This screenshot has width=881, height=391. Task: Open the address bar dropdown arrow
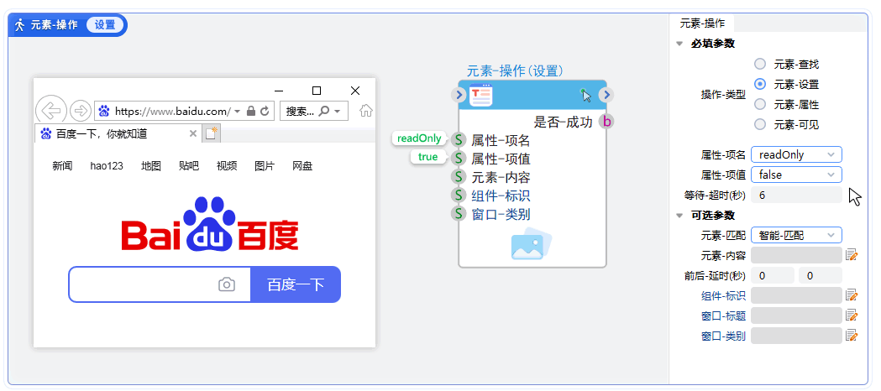[238, 112]
